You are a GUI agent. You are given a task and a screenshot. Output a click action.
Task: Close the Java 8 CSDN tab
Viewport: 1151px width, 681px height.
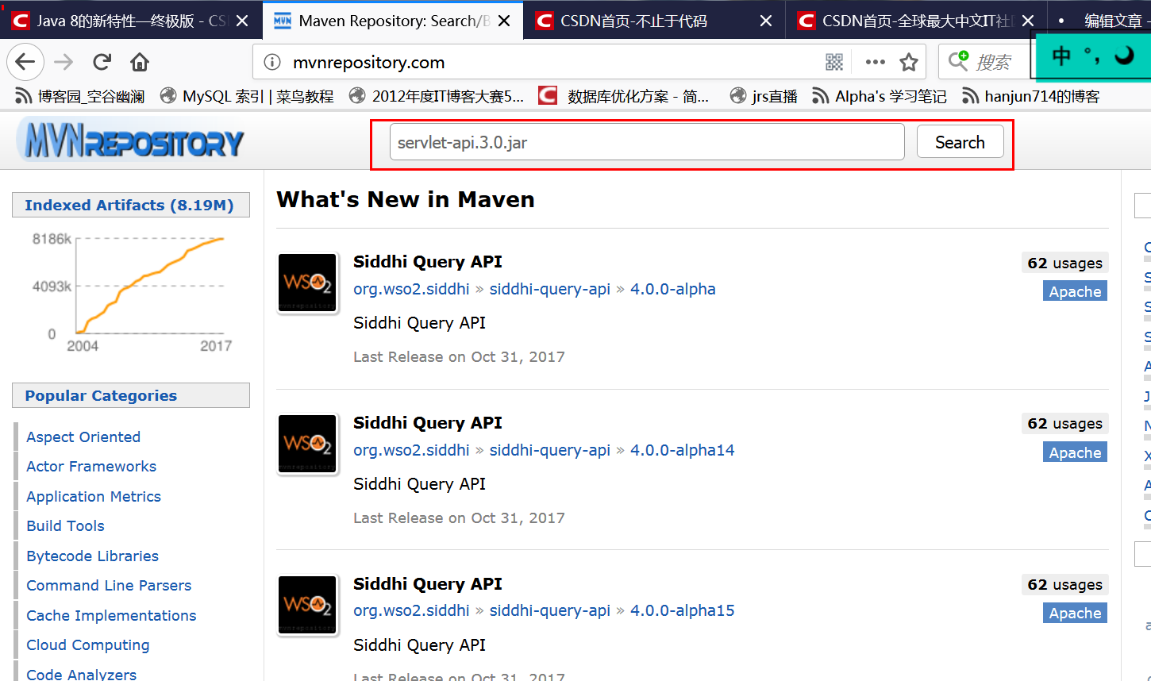pyautogui.click(x=242, y=21)
